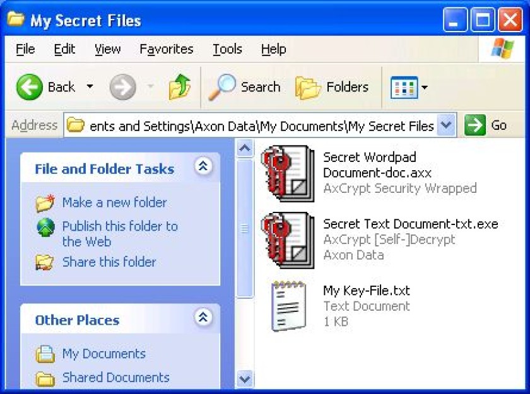The image size is (530, 394).
Task: Click the Share this folder icon
Action: pyautogui.click(x=45, y=262)
